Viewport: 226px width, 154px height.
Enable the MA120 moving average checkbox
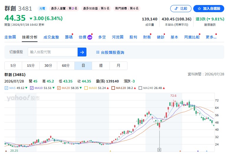coord(113,88)
